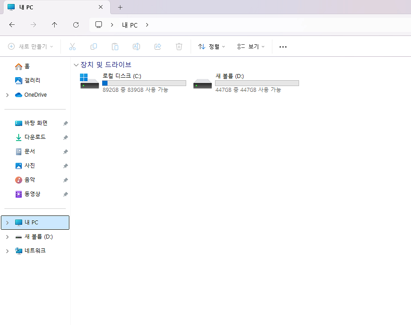Open a new tab with plus button
The image size is (411, 325).
120,7
